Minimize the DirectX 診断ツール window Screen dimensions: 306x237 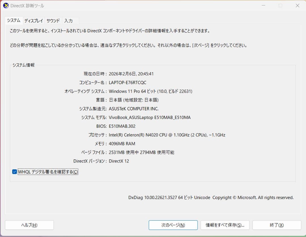(263, 5)
